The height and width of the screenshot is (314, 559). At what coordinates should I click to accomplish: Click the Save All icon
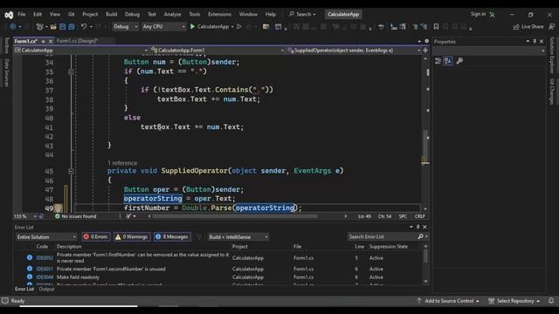point(72,27)
